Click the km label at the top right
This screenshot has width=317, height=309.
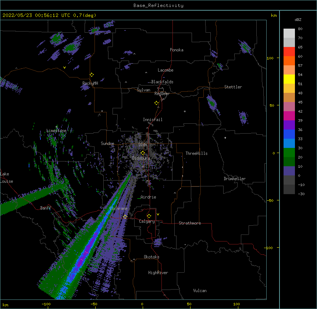coord(274,15)
